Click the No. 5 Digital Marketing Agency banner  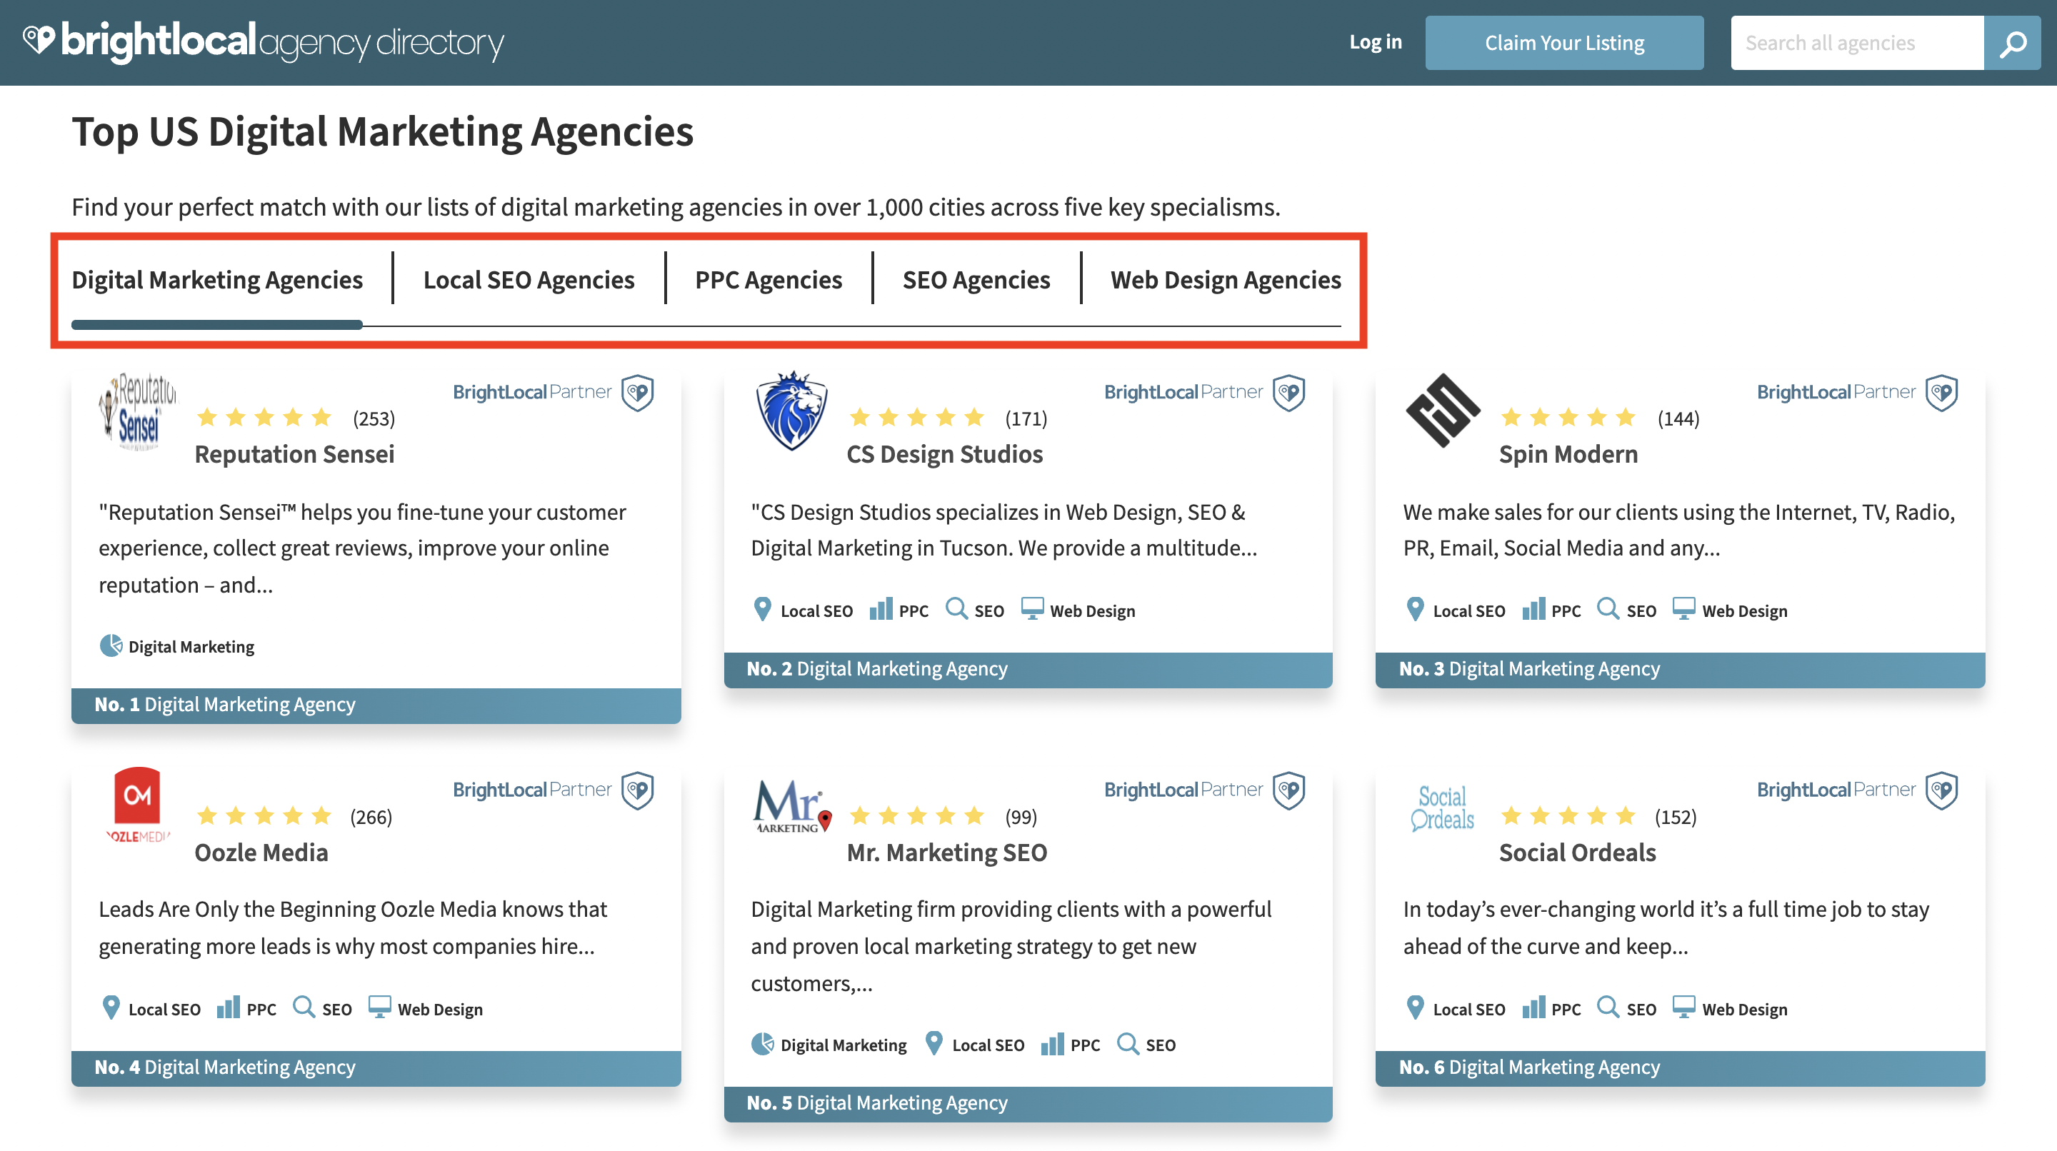[1028, 1103]
